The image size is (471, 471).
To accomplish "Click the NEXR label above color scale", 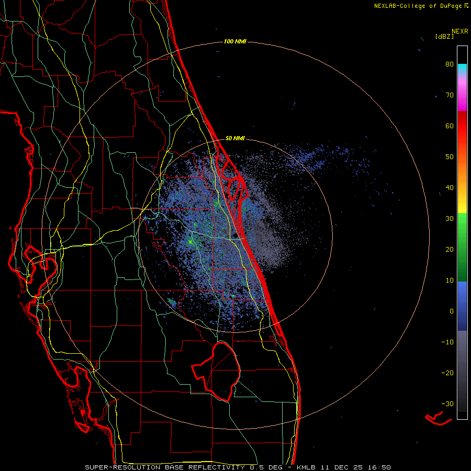I will click(x=459, y=31).
